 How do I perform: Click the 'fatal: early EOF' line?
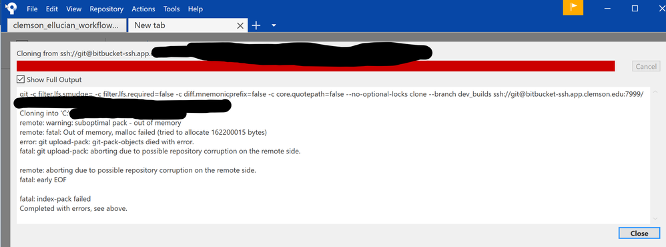click(x=43, y=180)
